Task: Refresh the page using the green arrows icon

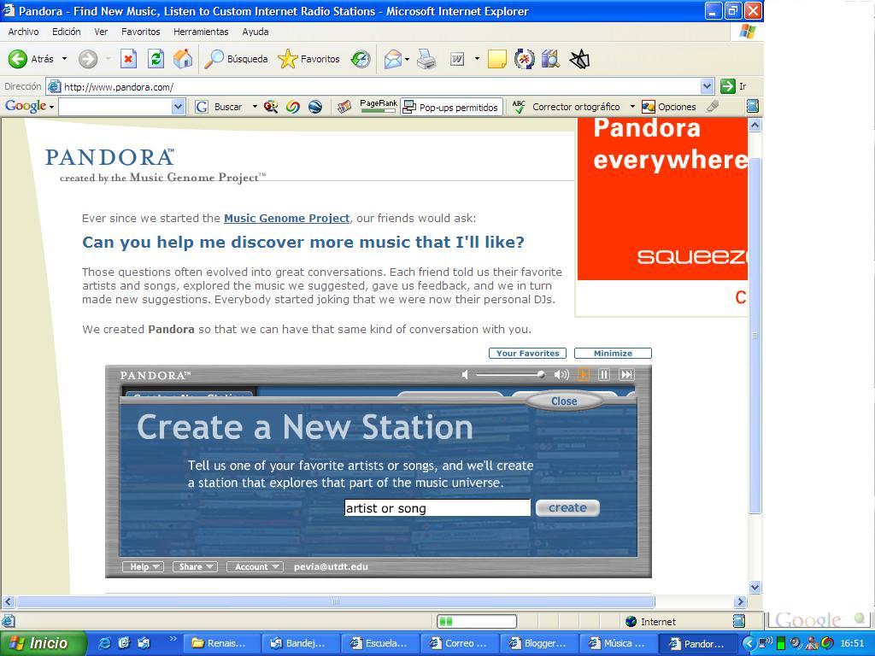Action: (156, 59)
